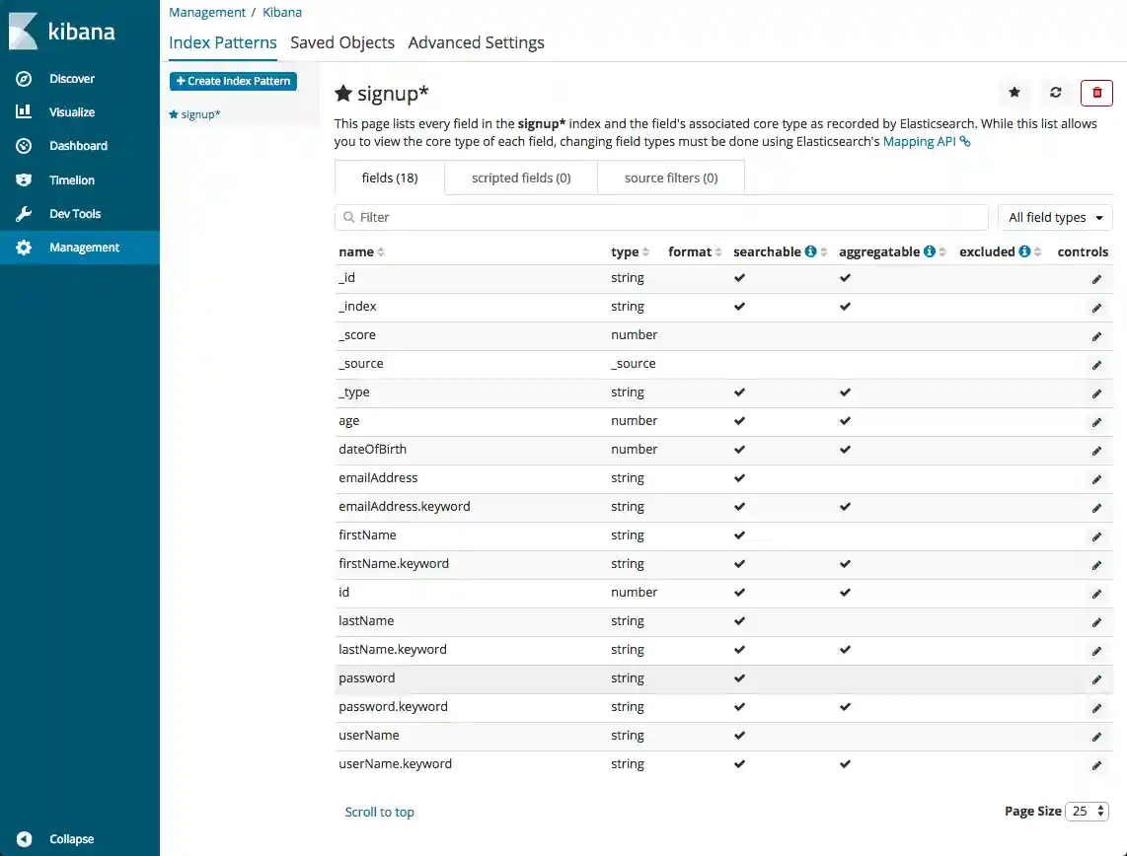Open Dev Tools wrench icon in sidebar
The height and width of the screenshot is (856, 1127).
click(x=25, y=214)
